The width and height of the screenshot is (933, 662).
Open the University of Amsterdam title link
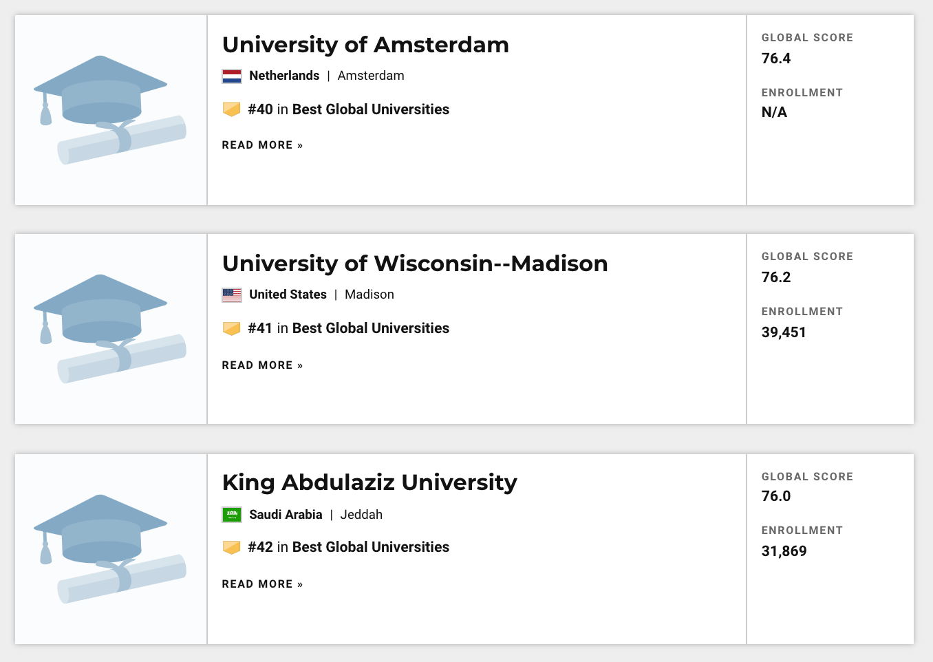[x=365, y=45]
